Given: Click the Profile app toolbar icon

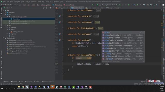Looking at the screenshot, I should tap(135, 5).
